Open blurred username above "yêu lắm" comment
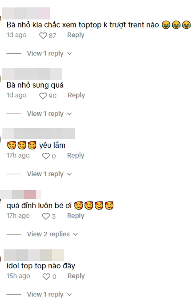Viewport: 194px width, 298px height. click(x=39, y=133)
